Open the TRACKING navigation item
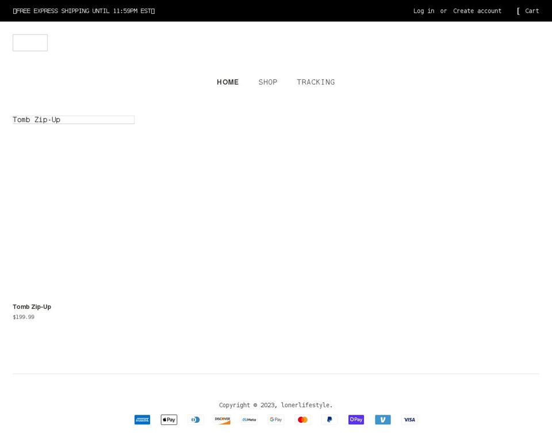Screen dimensions: 552x440 316,82
